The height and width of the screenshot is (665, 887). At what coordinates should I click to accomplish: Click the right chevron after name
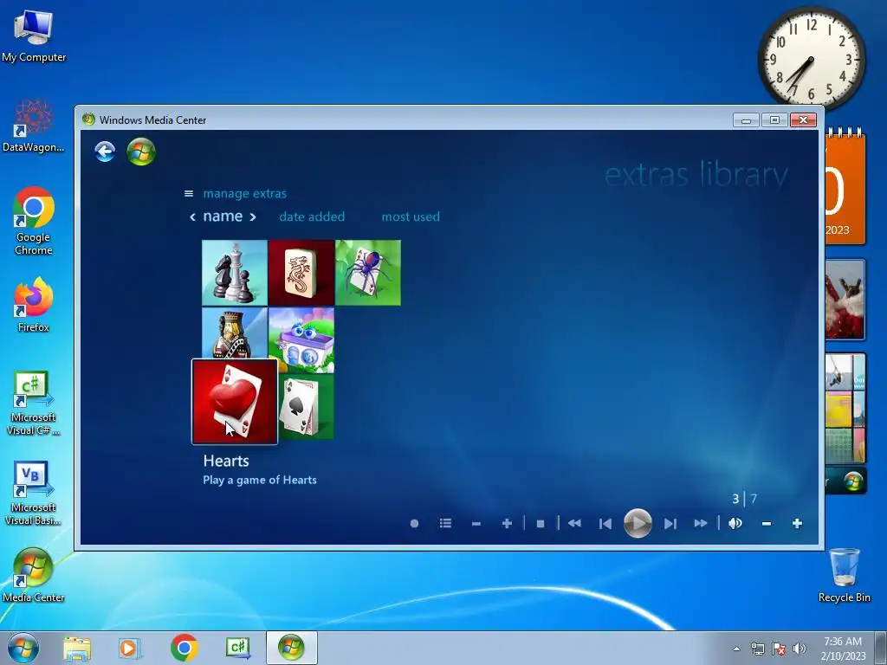point(253,216)
